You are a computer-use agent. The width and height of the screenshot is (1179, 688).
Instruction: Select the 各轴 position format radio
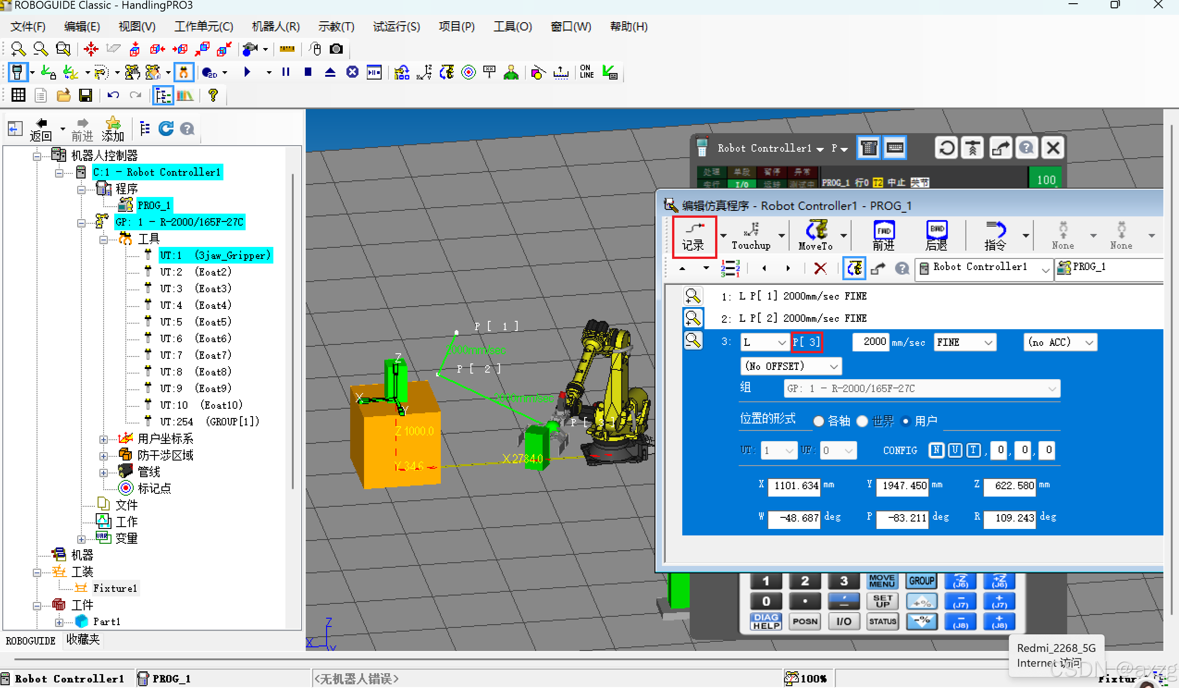(x=819, y=421)
